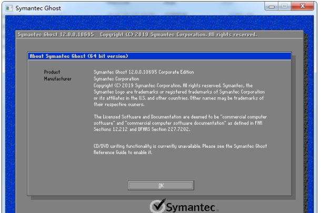Image resolution: width=321 pixels, height=213 pixels.
Task: Click the disabled maximize button
Action: (x=284, y=6)
